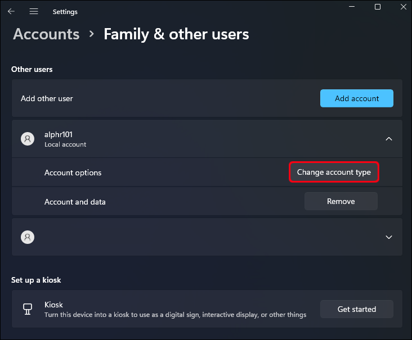This screenshot has height=340, width=412.
Task: Click the unnamed second user avatar
Action: (28, 237)
